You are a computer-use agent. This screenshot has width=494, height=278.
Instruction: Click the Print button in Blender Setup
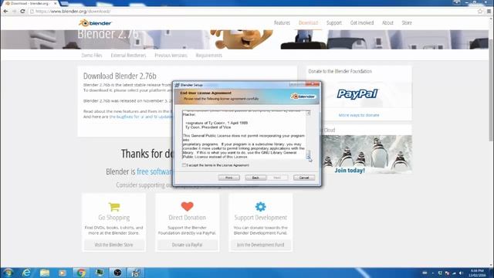click(x=229, y=178)
